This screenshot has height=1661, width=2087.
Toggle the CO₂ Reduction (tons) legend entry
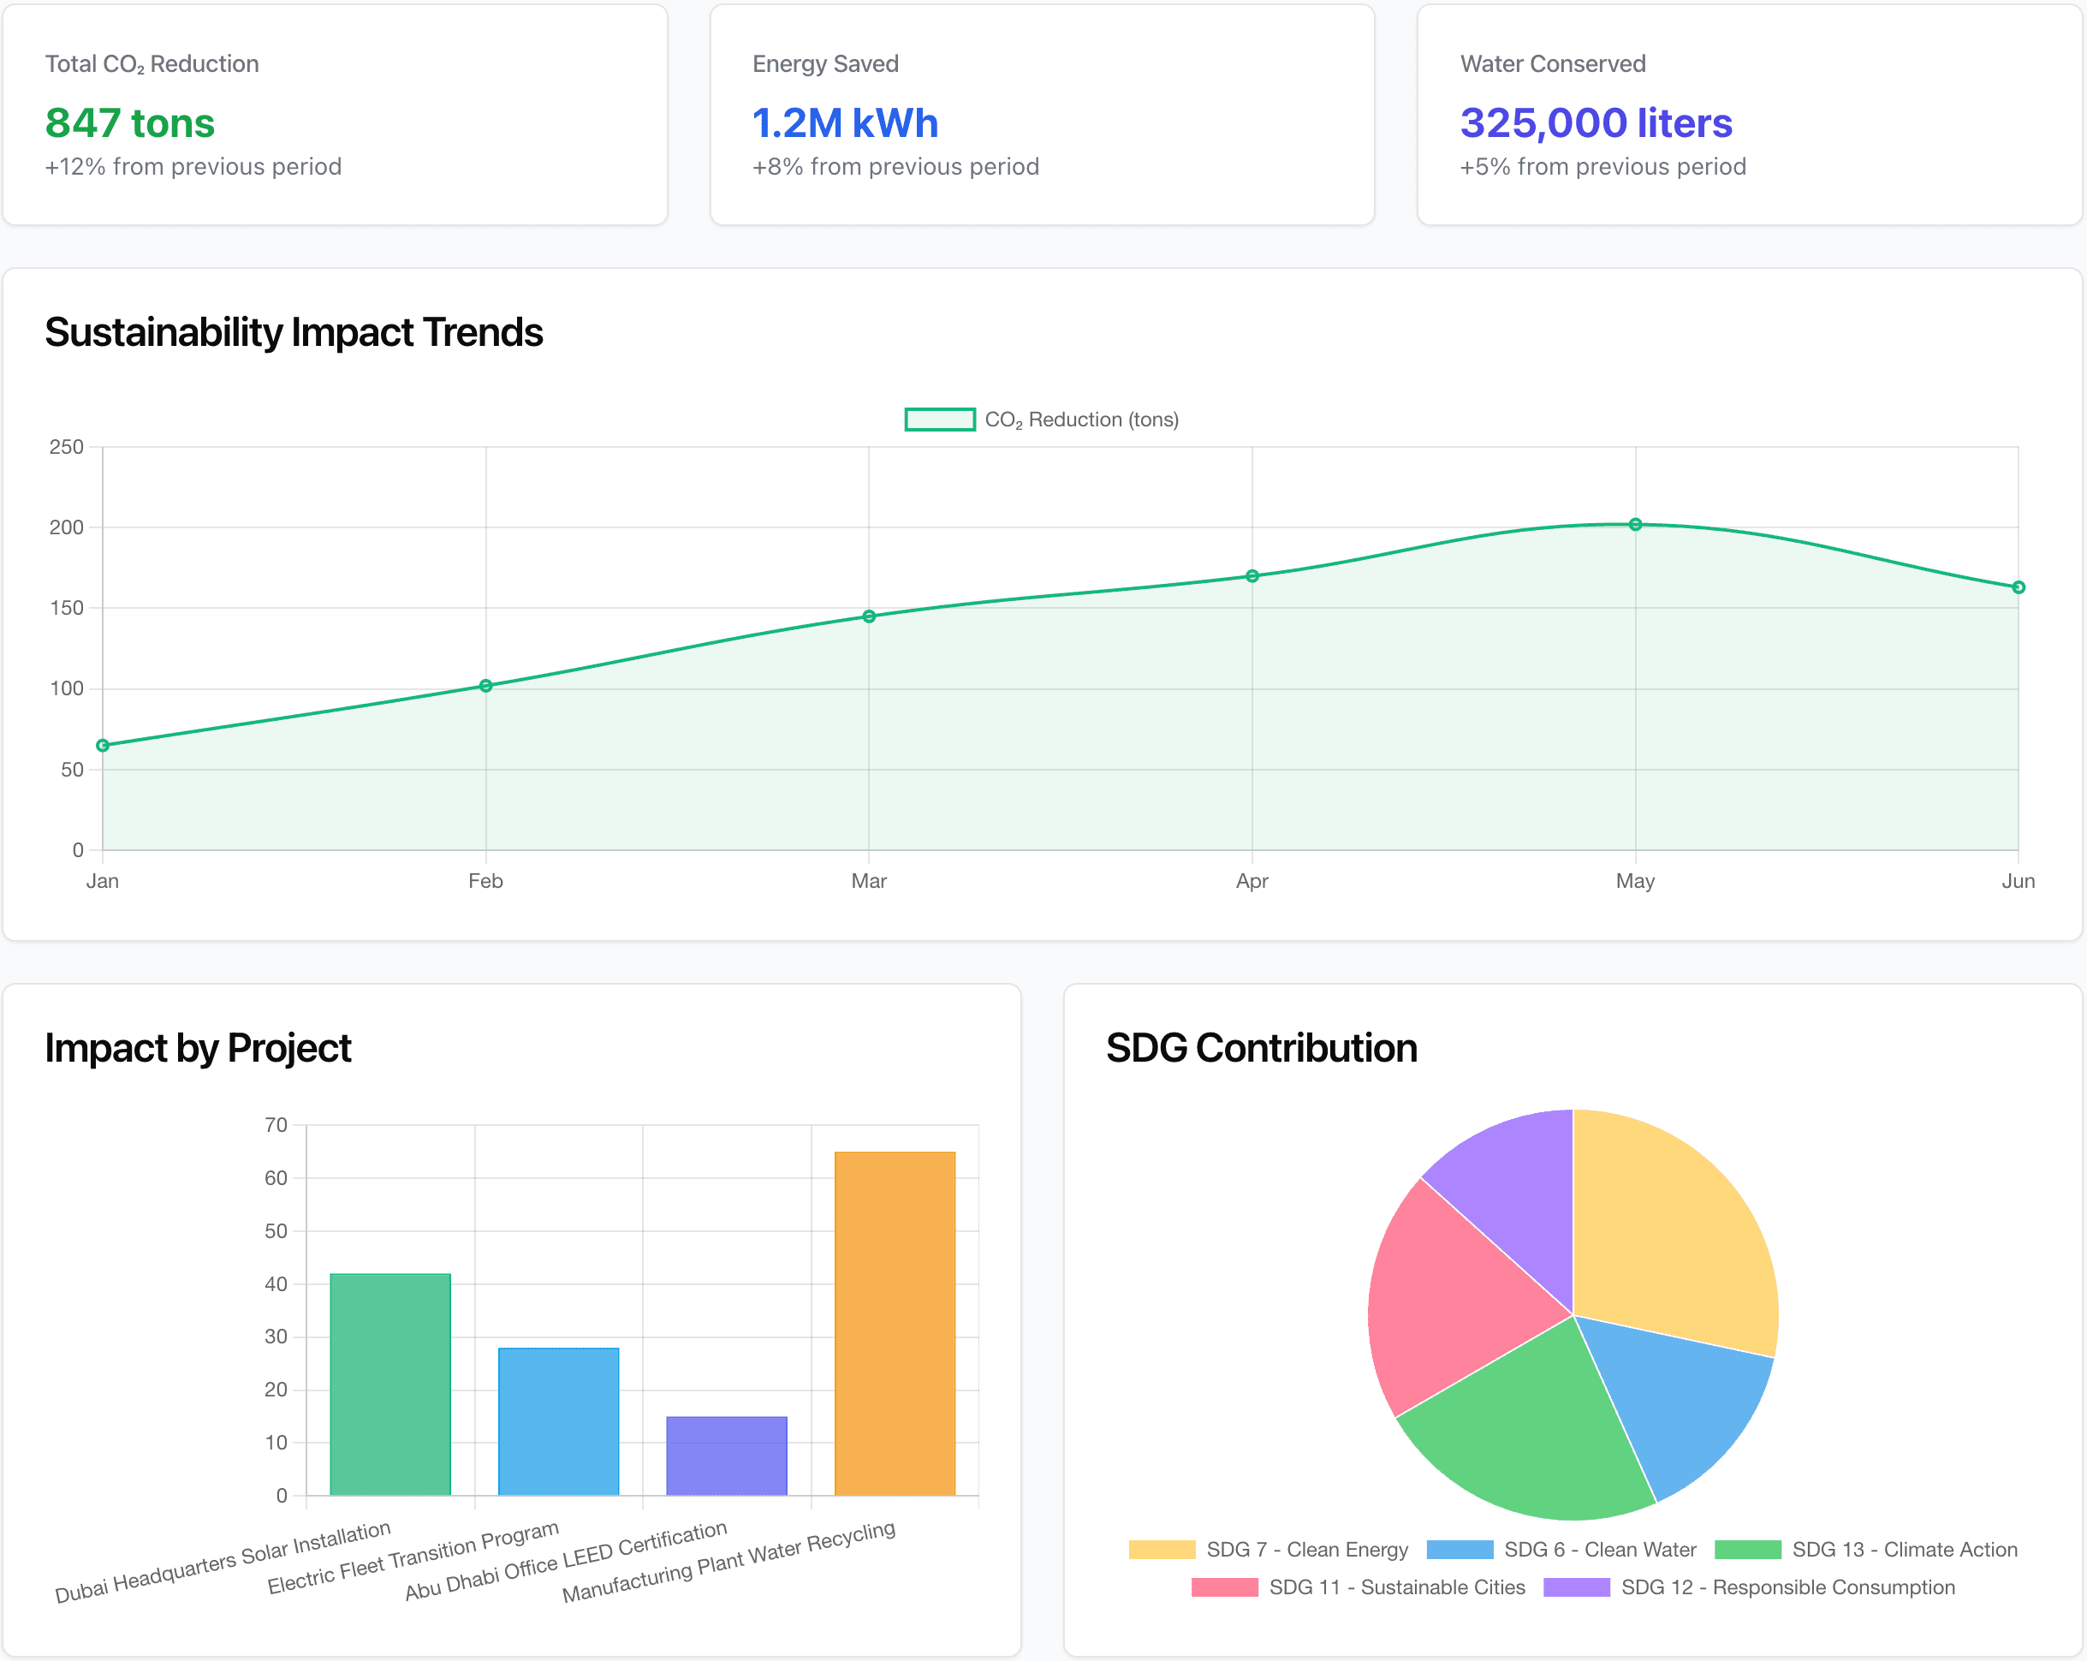[1041, 418]
